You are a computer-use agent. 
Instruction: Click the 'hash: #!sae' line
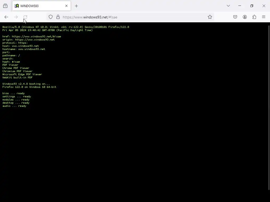[11, 62]
